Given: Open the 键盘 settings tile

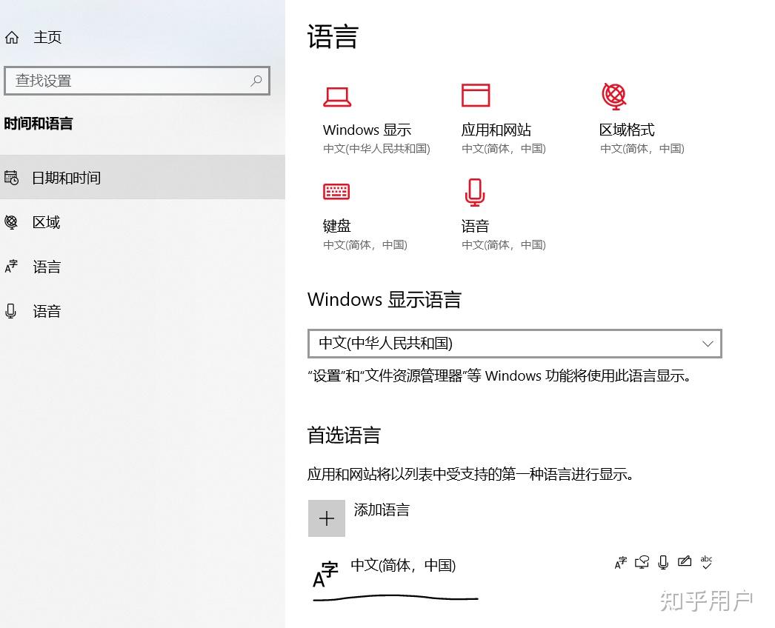Looking at the screenshot, I should [x=365, y=216].
